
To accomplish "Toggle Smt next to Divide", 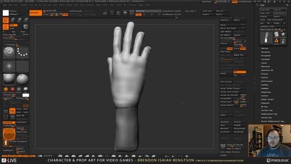I will click(240, 72).
